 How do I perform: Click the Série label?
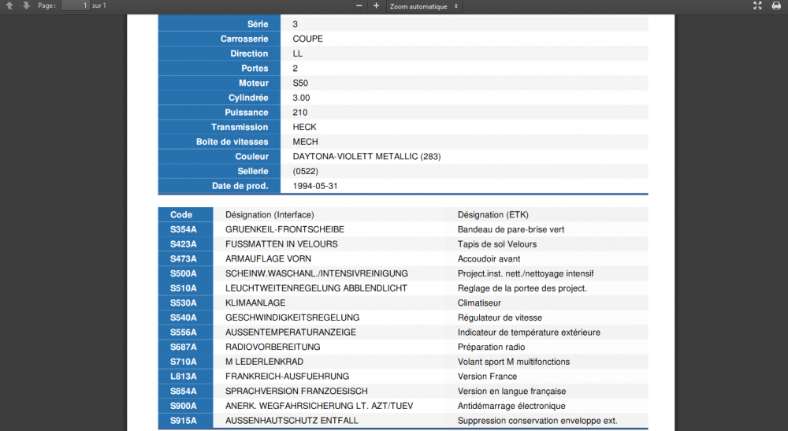pyautogui.click(x=258, y=24)
